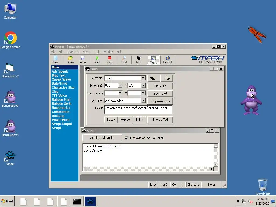The width and height of the screenshot is (276, 207).
Task: Click the Speak text input field
Action: 139,109
